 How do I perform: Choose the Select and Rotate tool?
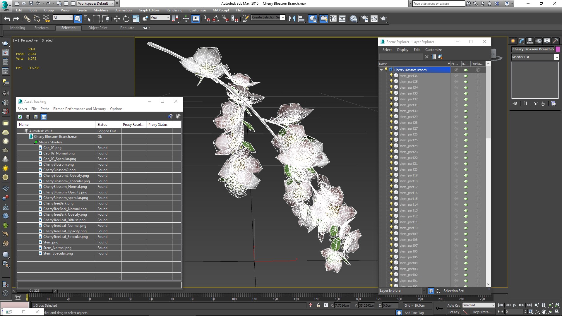pyautogui.click(x=126, y=19)
